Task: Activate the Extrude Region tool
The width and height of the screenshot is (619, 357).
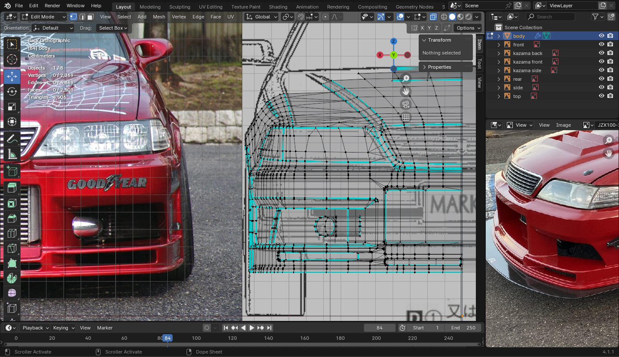Action: [12, 188]
